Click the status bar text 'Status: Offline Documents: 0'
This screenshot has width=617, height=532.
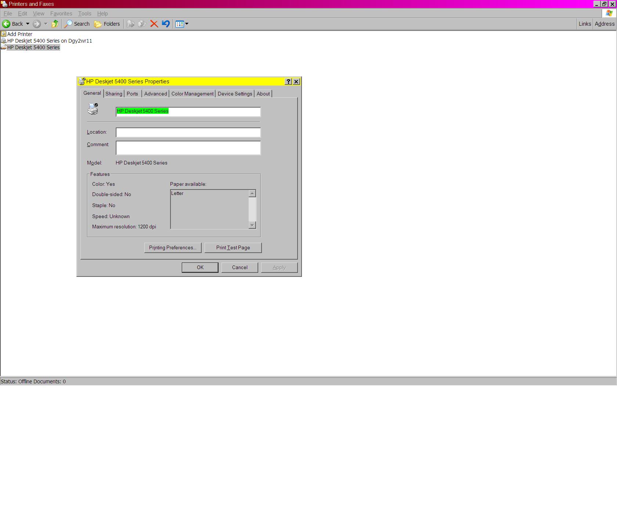point(33,381)
